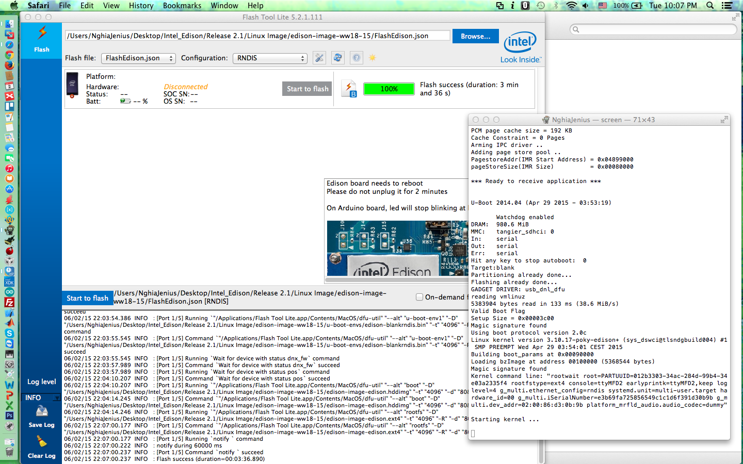Click the yellow sun toolbar icon
The image size is (743, 464).
(372, 58)
